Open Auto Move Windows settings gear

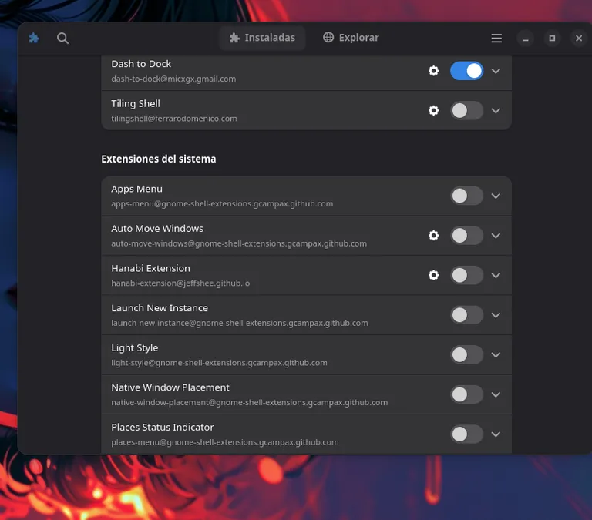tap(433, 236)
